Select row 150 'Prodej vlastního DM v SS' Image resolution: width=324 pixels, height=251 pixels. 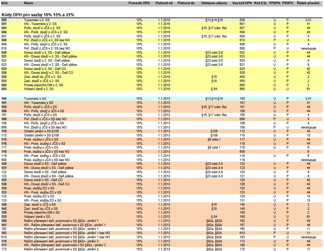pyautogui.click(x=41, y=212)
